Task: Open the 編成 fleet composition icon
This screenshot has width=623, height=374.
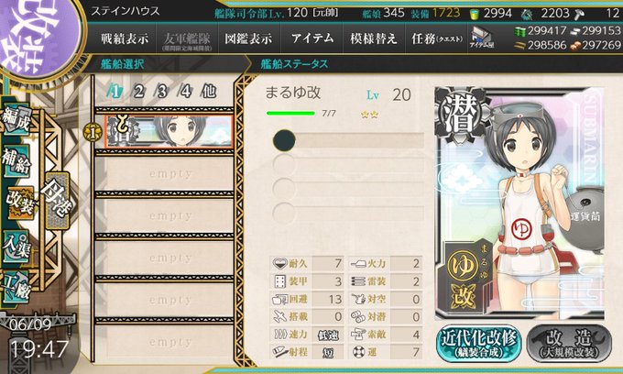Action: click(x=16, y=120)
